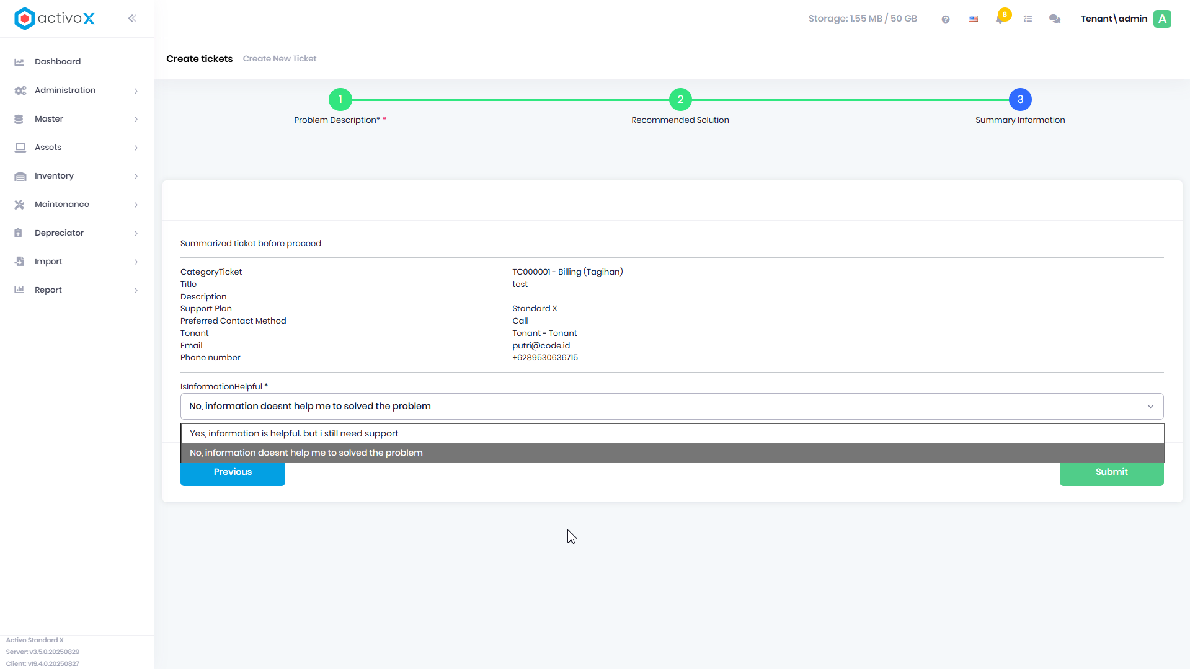Click the Previous button
The height and width of the screenshot is (669, 1190).
click(233, 473)
